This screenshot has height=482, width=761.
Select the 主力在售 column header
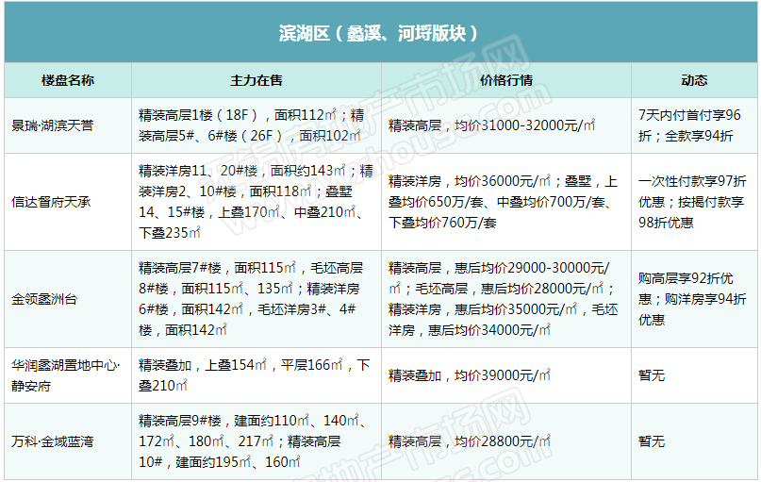click(256, 80)
